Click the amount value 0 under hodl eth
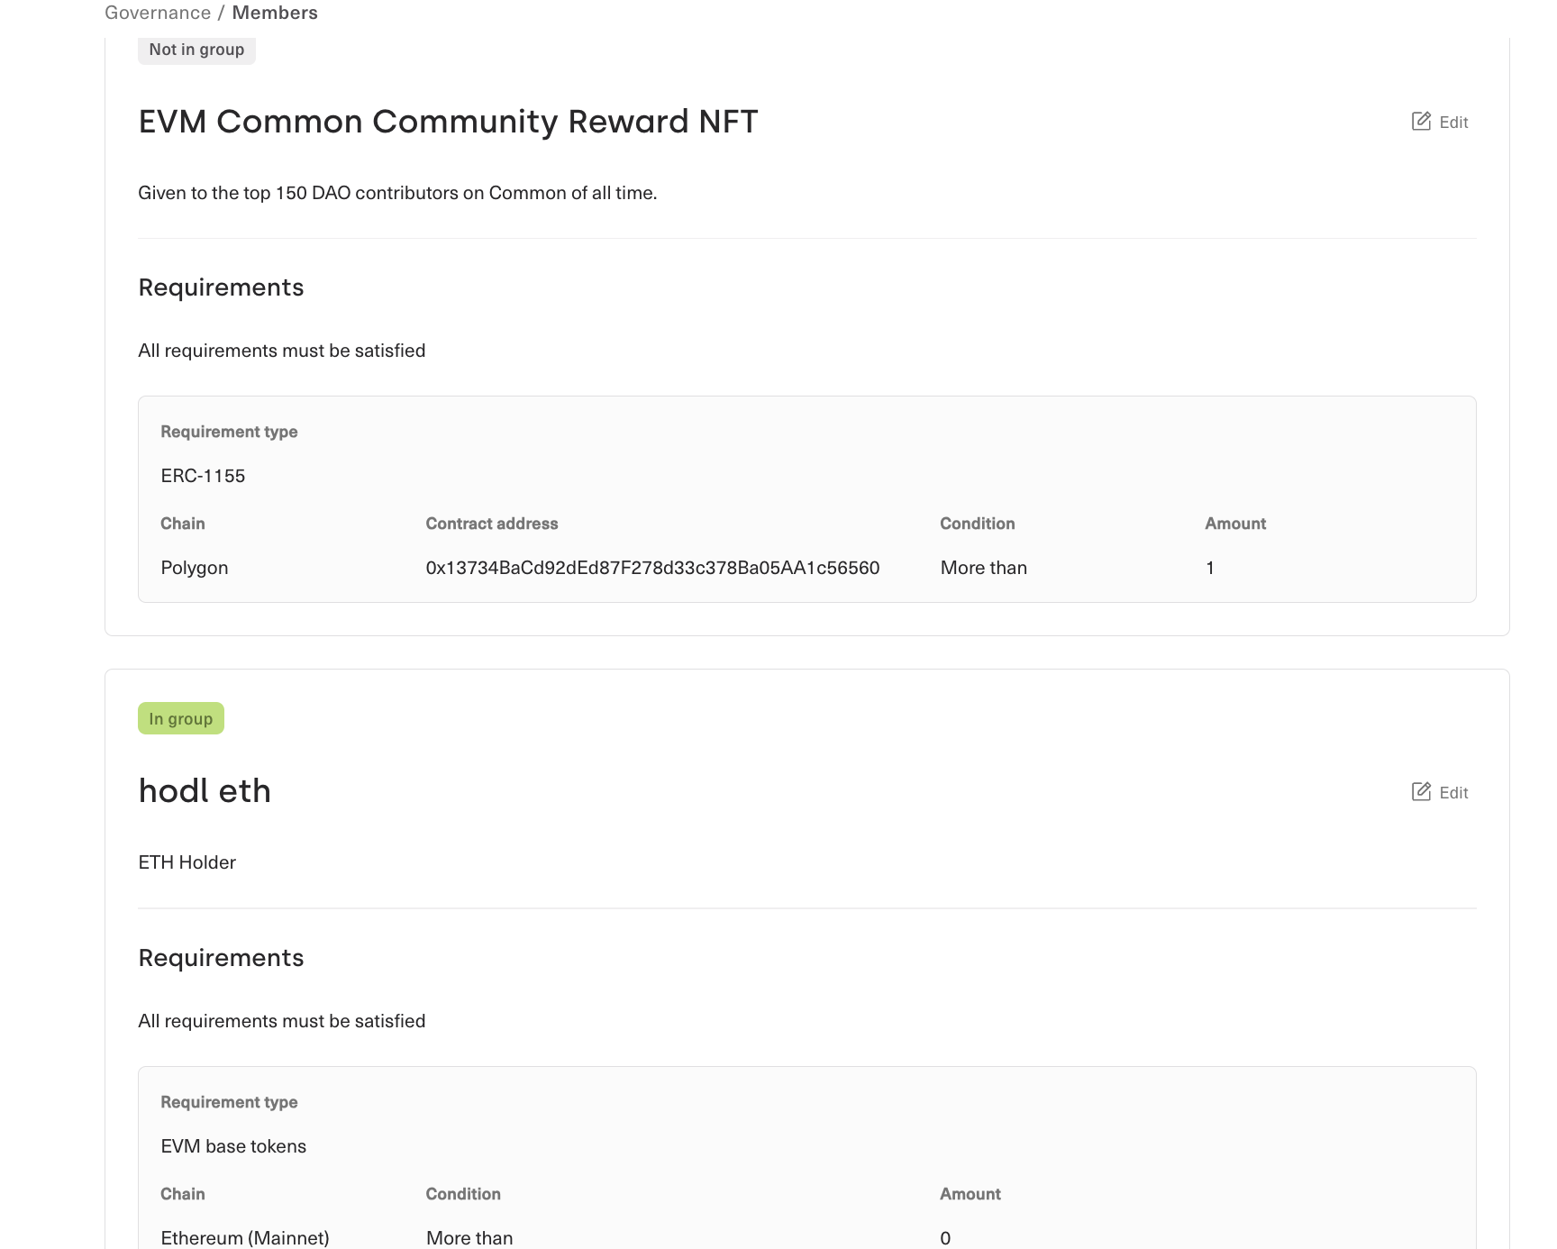1557x1249 pixels. 945,1237
